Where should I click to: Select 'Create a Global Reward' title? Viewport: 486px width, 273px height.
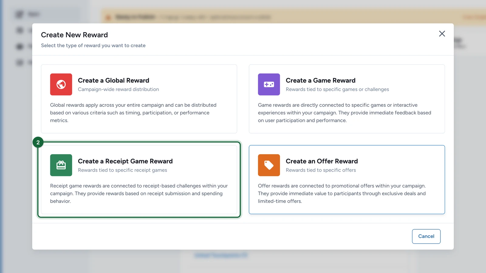click(x=114, y=80)
